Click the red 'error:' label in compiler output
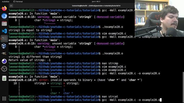This screenshot has width=184, height=103. (44, 80)
